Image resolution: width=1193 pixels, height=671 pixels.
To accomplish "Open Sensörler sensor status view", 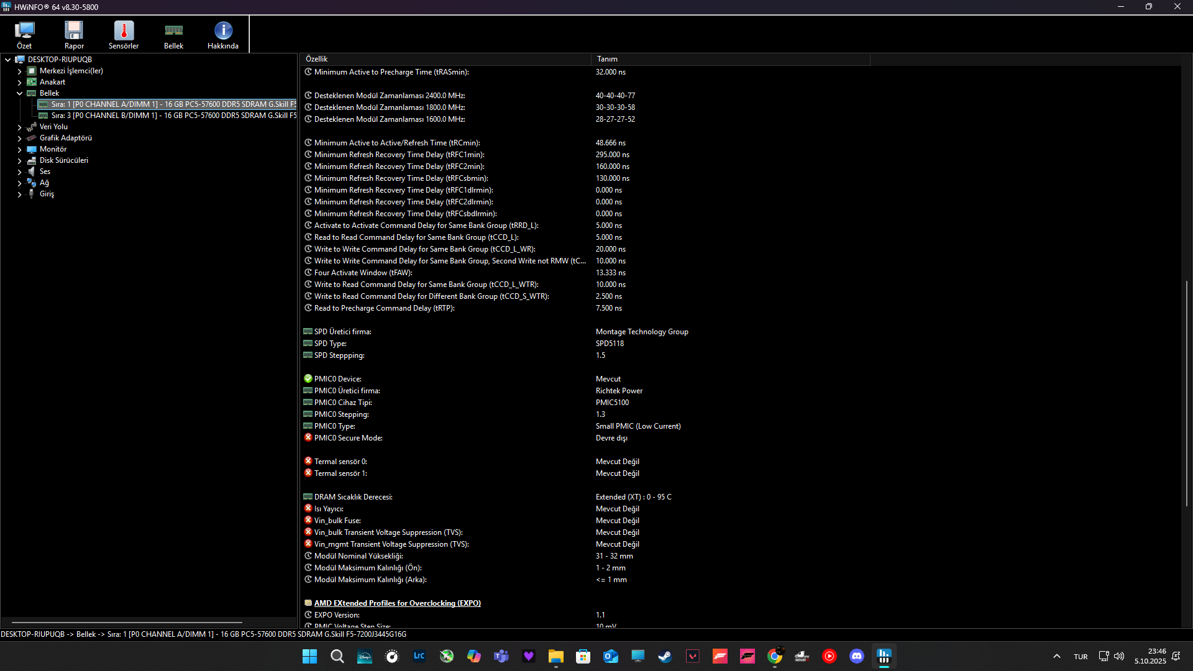I will pos(124,35).
